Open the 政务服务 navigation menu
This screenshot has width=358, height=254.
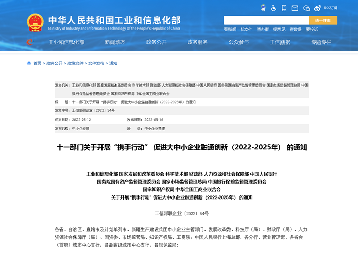pos(197,42)
